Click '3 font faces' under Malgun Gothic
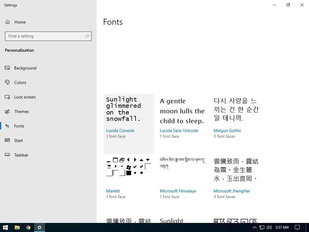 225,136
